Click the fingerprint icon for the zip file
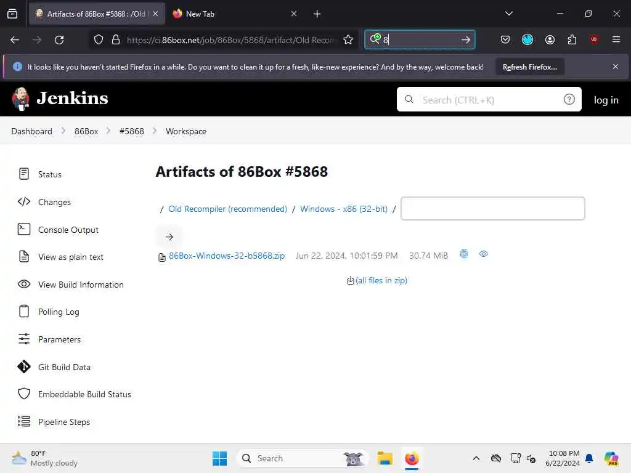 pos(464,254)
